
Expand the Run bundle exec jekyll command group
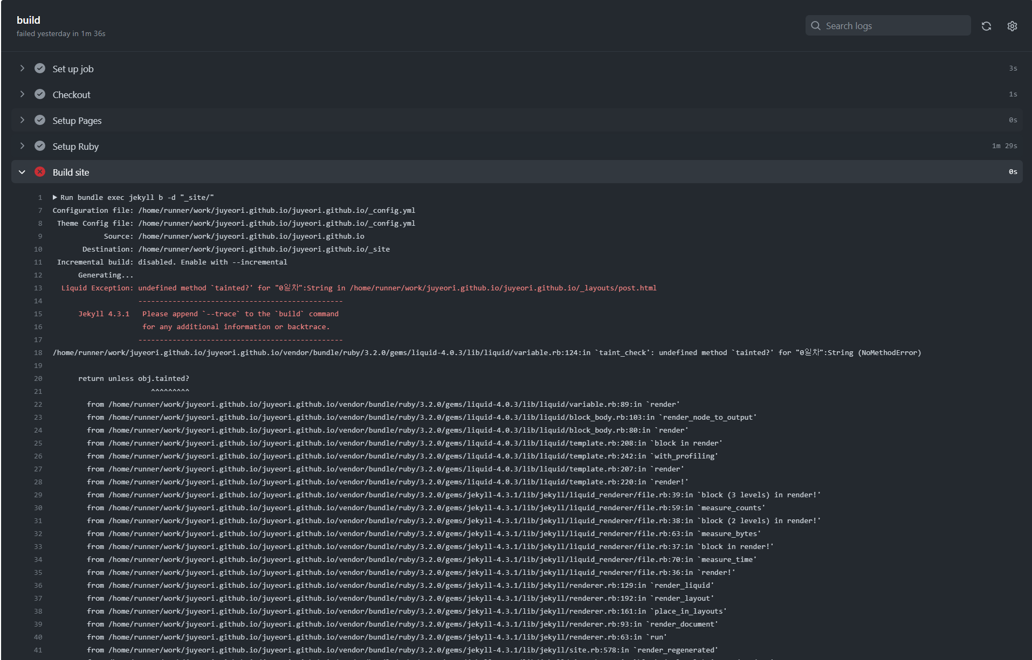point(53,197)
